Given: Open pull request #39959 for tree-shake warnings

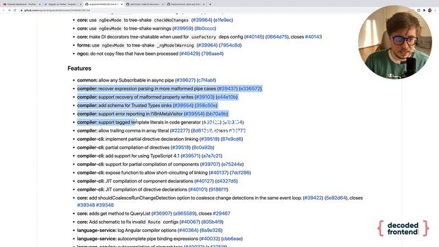Looking at the screenshot, I should [x=182, y=28].
